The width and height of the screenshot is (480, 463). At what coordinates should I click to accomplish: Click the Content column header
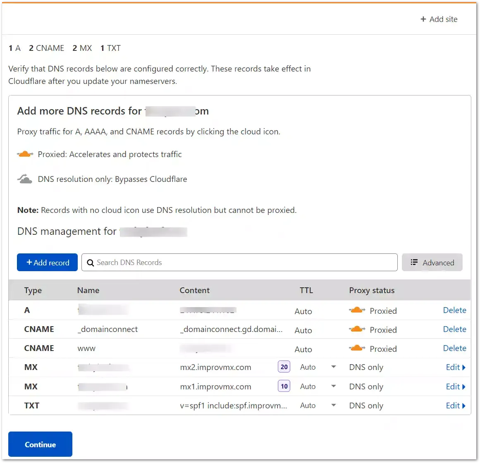[194, 290]
